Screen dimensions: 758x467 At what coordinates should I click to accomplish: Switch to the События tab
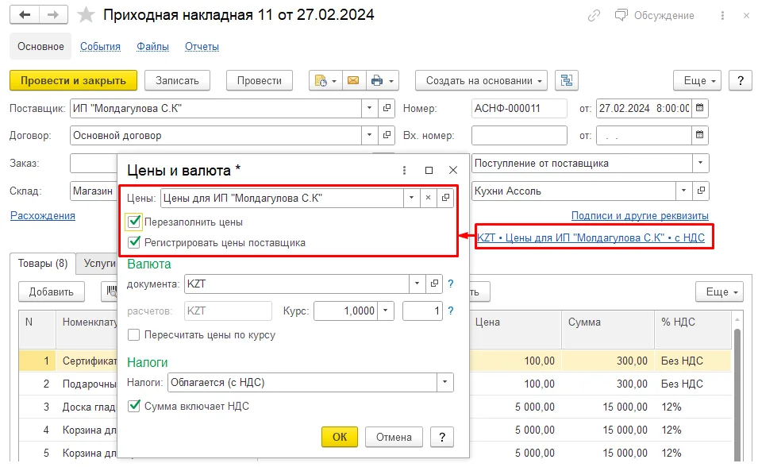(x=101, y=46)
